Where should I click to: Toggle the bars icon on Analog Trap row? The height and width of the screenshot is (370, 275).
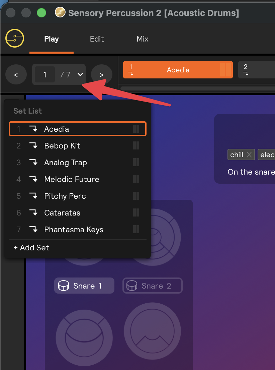[136, 163]
